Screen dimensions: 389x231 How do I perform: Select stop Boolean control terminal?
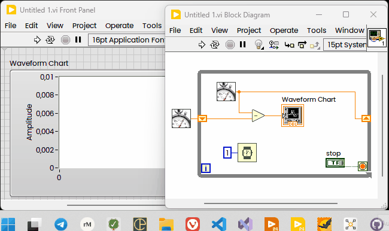click(335, 163)
